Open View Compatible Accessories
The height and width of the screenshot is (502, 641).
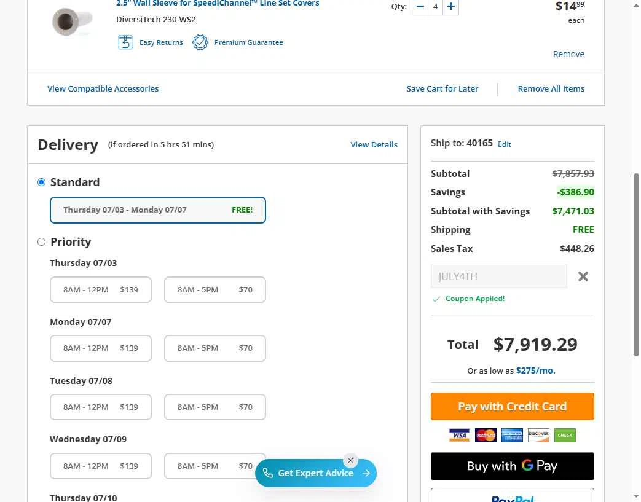point(103,88)
